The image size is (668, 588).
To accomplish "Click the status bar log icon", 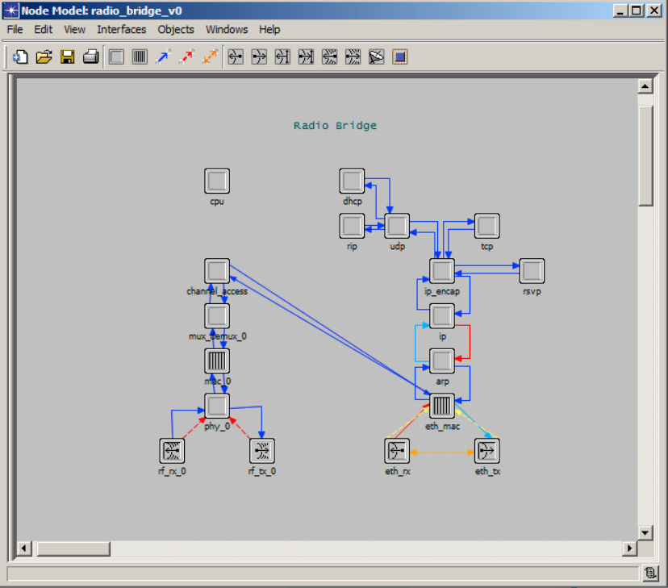I will click(650, 573).
